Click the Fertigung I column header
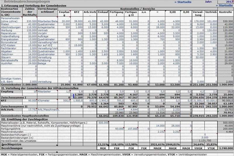 (116, 13)
